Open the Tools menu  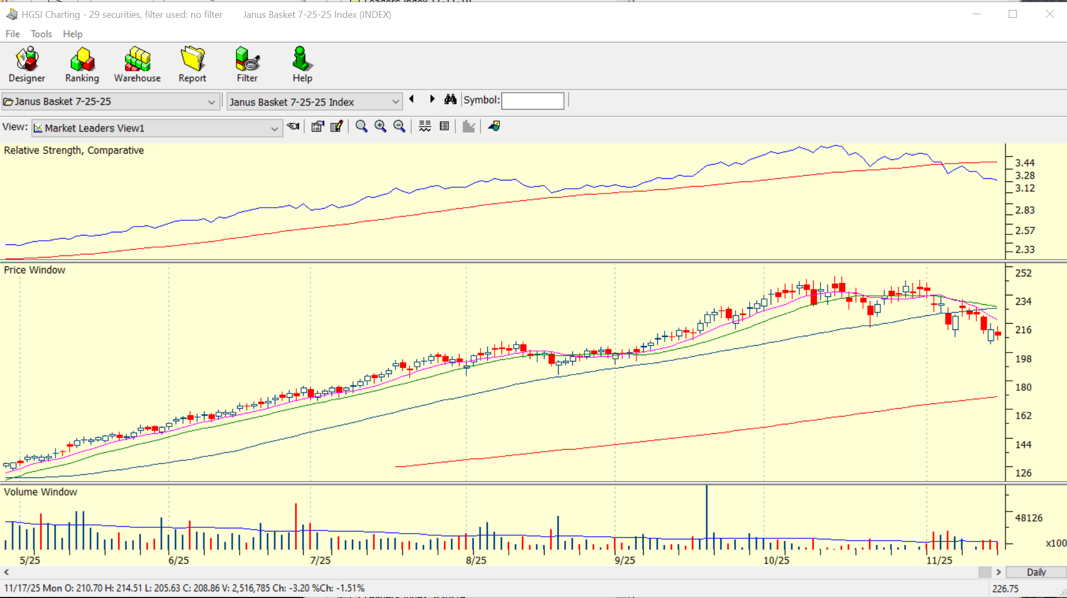click(x=41, y=34)
